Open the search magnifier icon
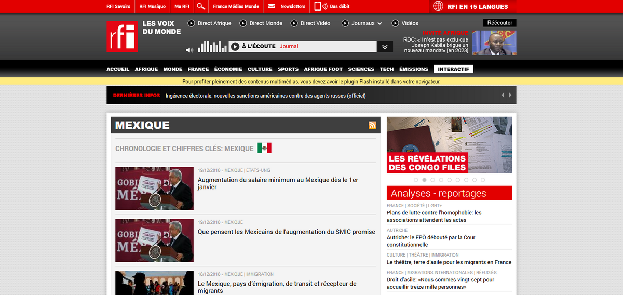The image size is (623, 295). click(x=201, y=6)
